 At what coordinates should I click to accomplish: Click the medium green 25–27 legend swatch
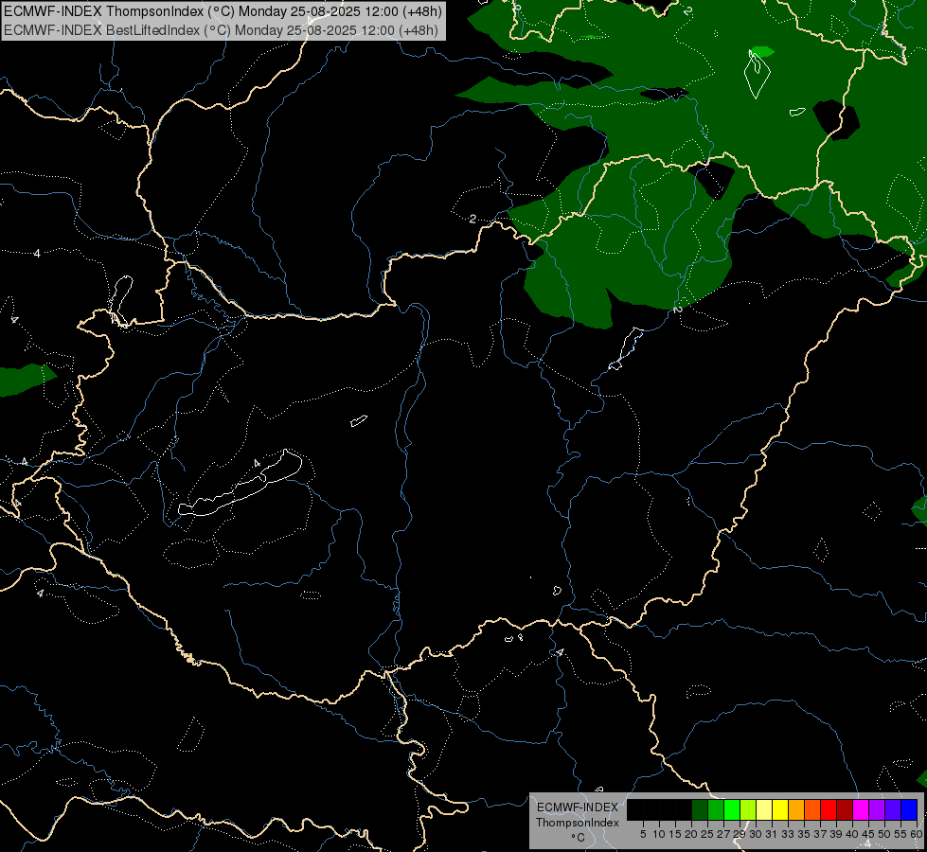click(x=716, y=810)
